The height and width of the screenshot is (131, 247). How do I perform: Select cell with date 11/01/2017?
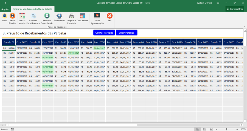(229, 91)
